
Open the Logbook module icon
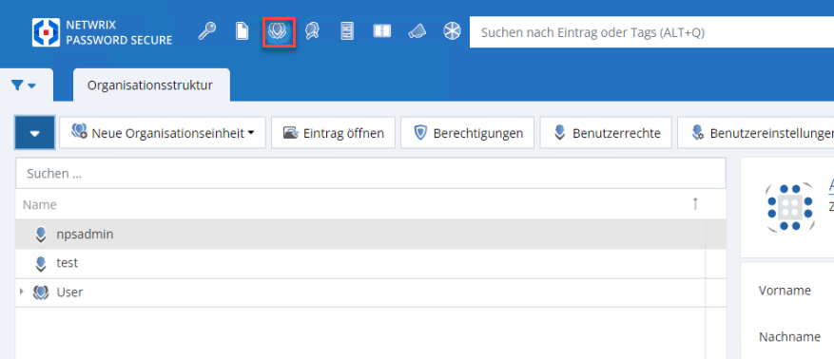382,32
